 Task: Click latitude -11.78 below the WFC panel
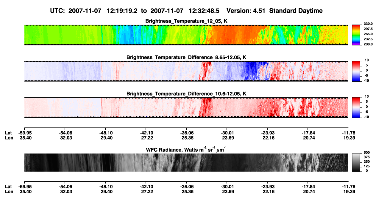click(x=349, y=186)
